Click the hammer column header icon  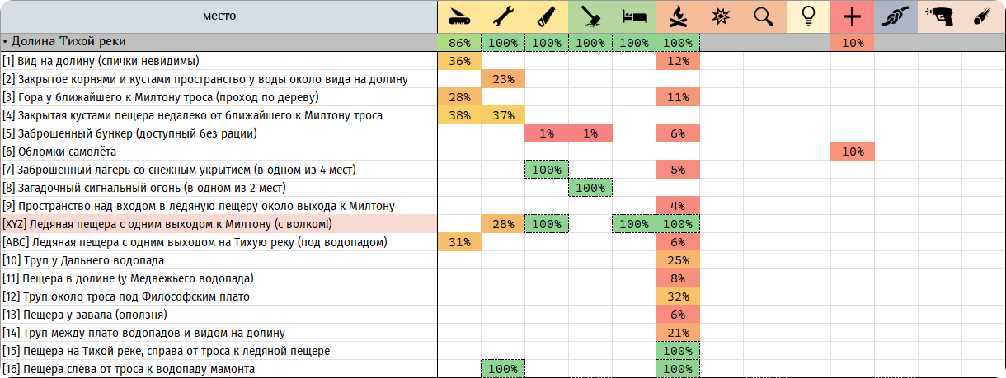[x=590, y=16]
